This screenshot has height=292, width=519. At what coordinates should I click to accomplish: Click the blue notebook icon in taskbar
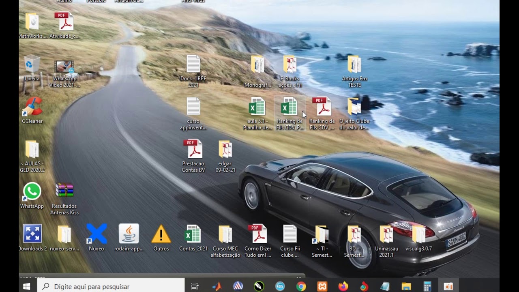click(385, 286)
